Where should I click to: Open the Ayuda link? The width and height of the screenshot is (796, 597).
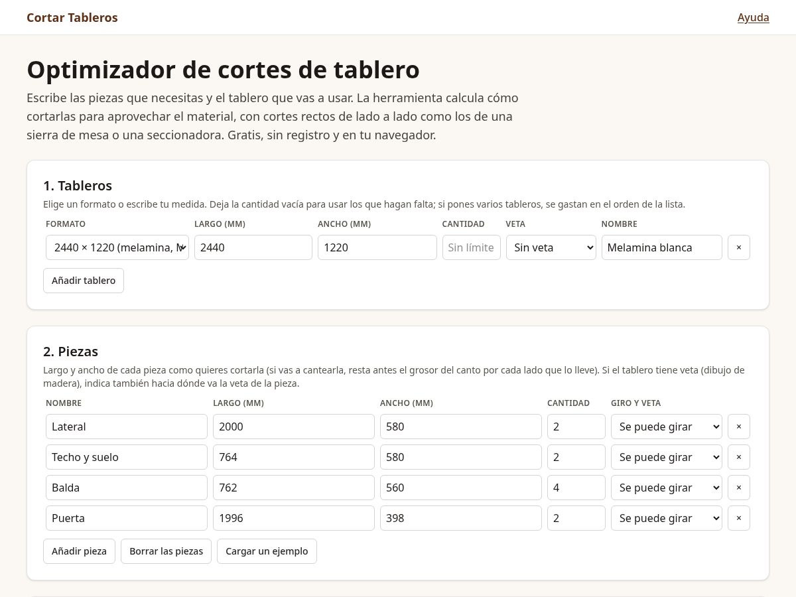click(x=754, y=17)
